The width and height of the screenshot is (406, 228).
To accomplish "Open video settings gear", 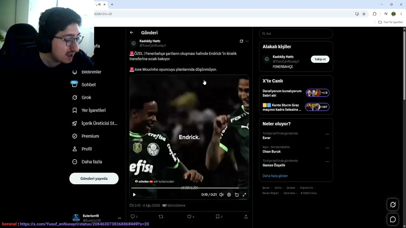I will (229, 195).
